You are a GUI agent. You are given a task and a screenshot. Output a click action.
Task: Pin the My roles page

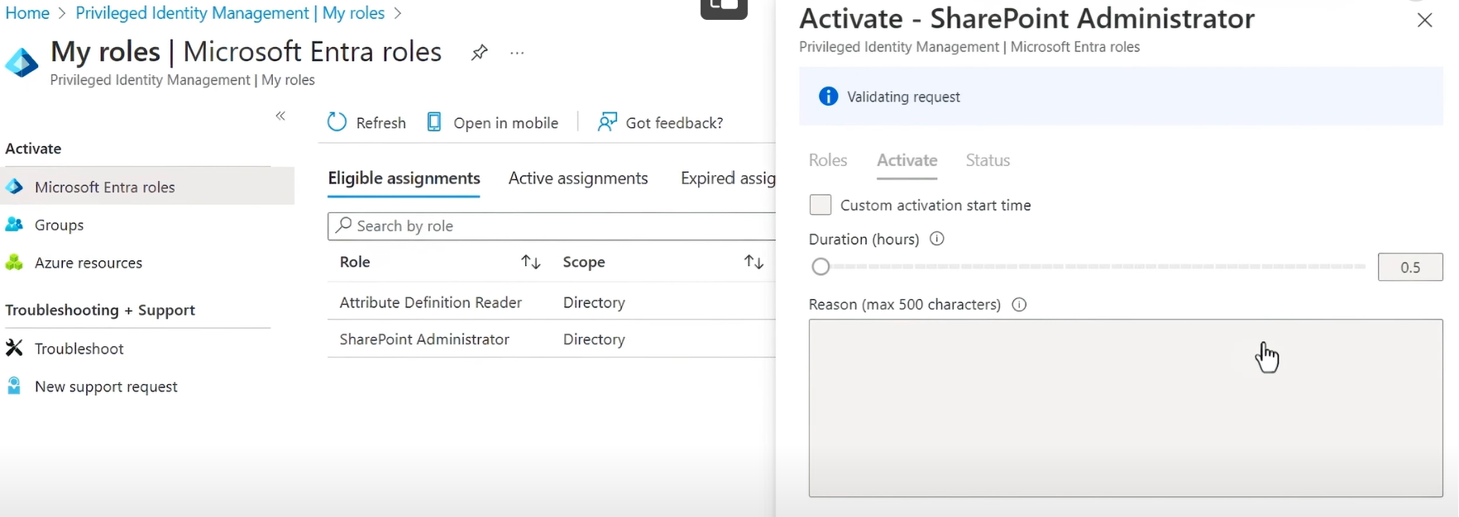pos(479,53)
